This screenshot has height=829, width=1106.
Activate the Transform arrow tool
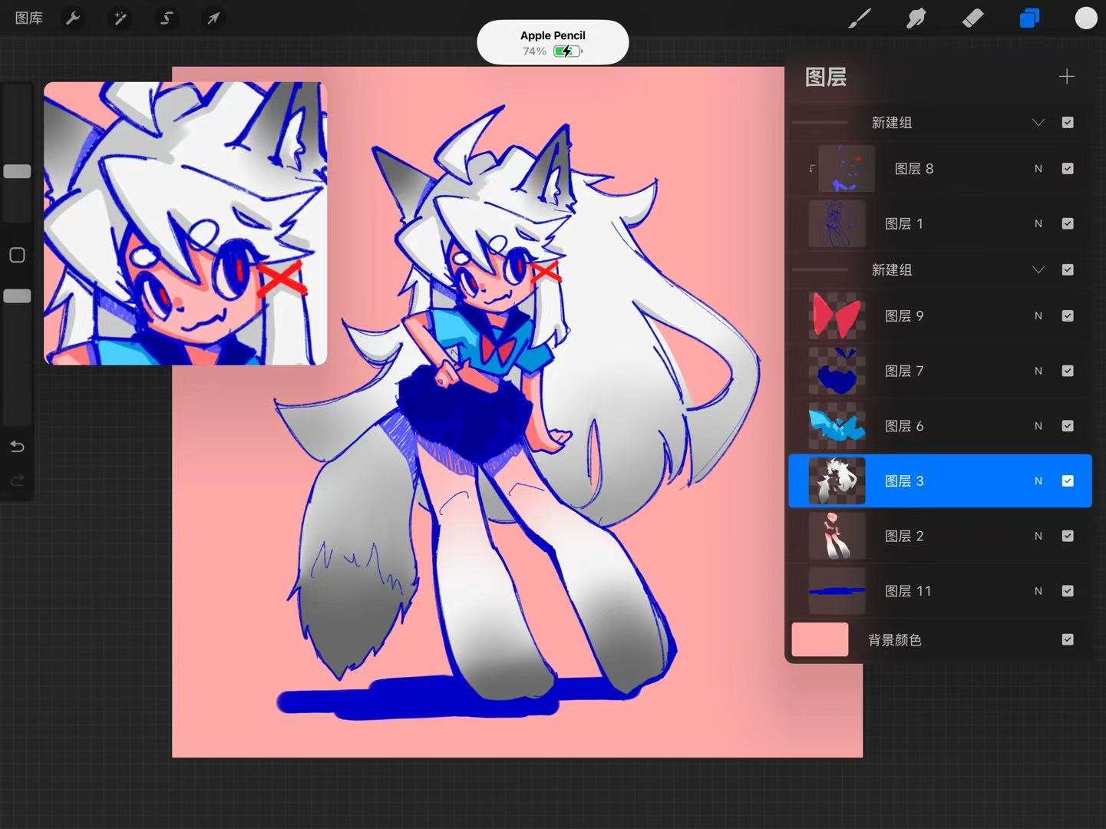point(213,18)
